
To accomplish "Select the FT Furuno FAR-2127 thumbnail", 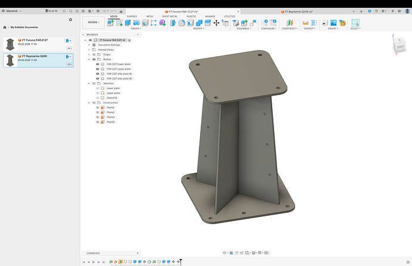I will 10,43.
